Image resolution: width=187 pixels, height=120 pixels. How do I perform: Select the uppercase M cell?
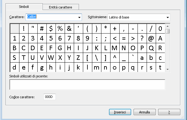tap(115, 48)
